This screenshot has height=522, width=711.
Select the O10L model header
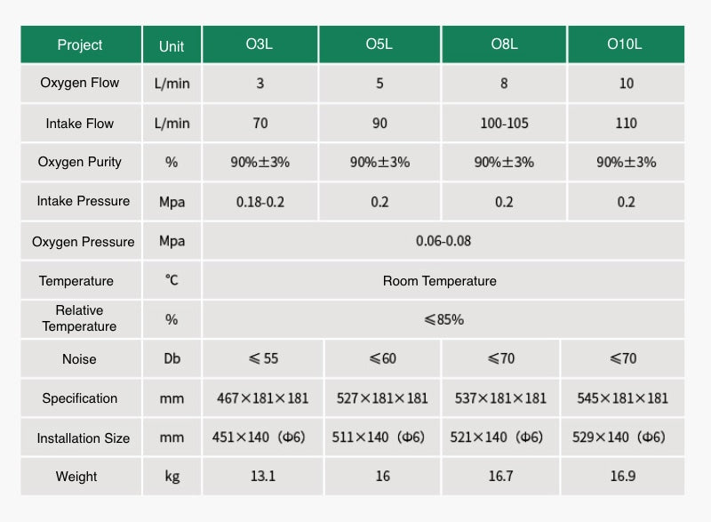[x=626, y=44]
